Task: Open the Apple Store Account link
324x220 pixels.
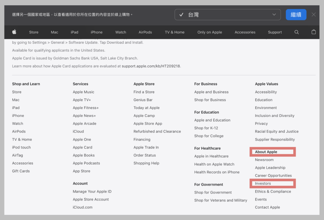Action: click(x=91, y=199)
